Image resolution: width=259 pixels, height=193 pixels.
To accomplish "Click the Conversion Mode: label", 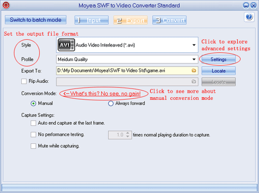I will coord(39,94).
